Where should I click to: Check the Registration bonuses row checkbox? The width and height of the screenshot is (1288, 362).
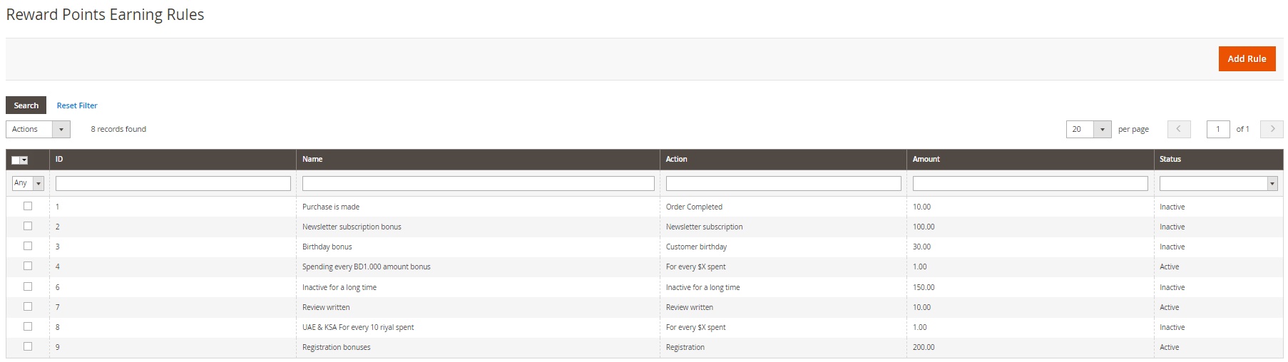[28, 346]
